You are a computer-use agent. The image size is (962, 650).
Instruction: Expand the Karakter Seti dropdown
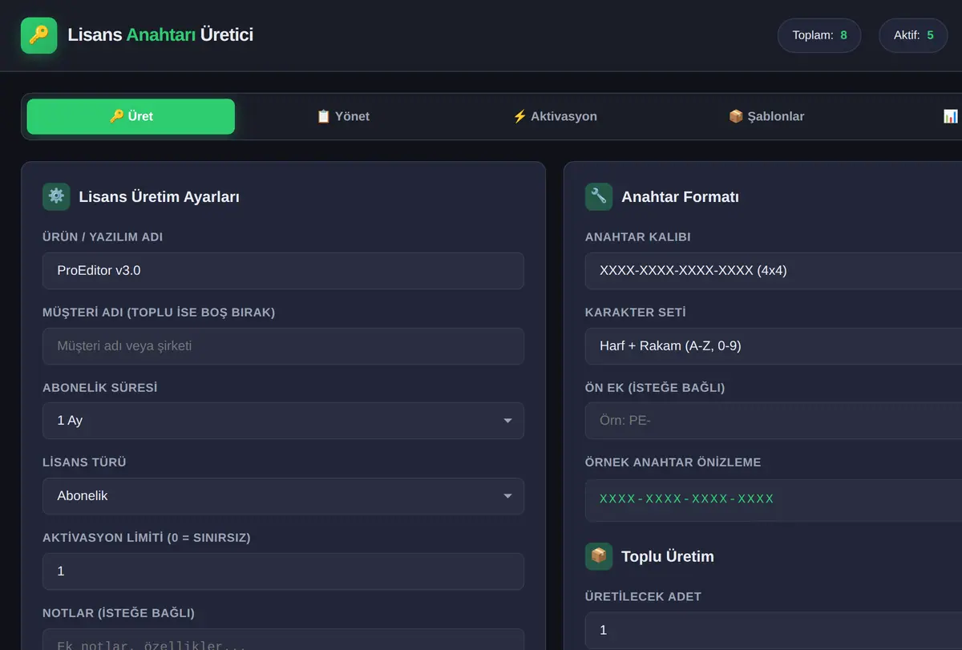click(774, 346)
